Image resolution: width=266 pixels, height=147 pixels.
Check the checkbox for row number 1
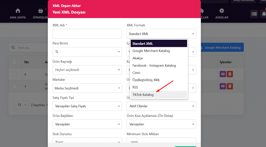tap(15, 86)
